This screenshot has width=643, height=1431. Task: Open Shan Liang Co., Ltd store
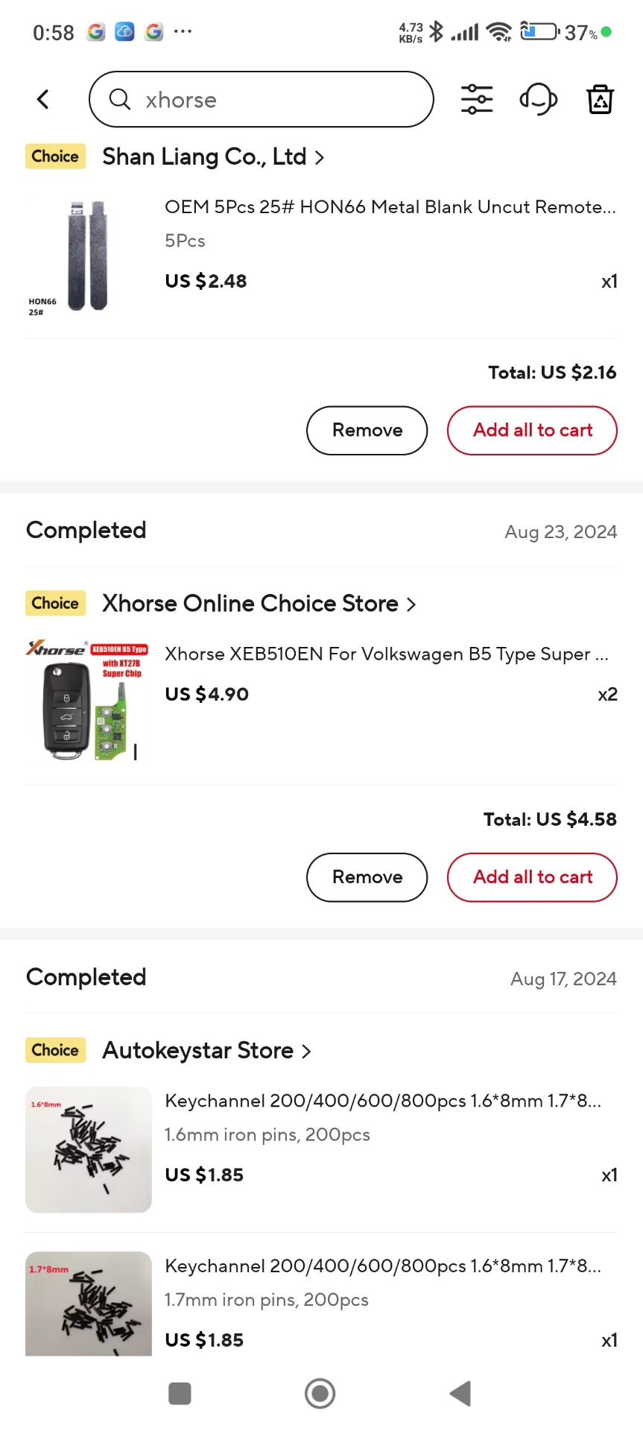[x=212, y=157]
